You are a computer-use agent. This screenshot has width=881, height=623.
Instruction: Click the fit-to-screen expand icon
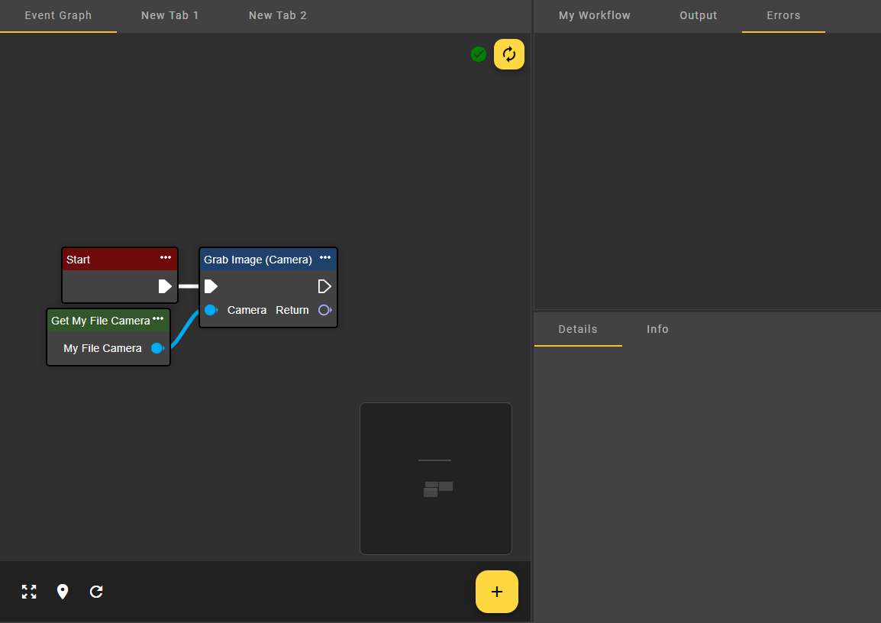(29, 592)
